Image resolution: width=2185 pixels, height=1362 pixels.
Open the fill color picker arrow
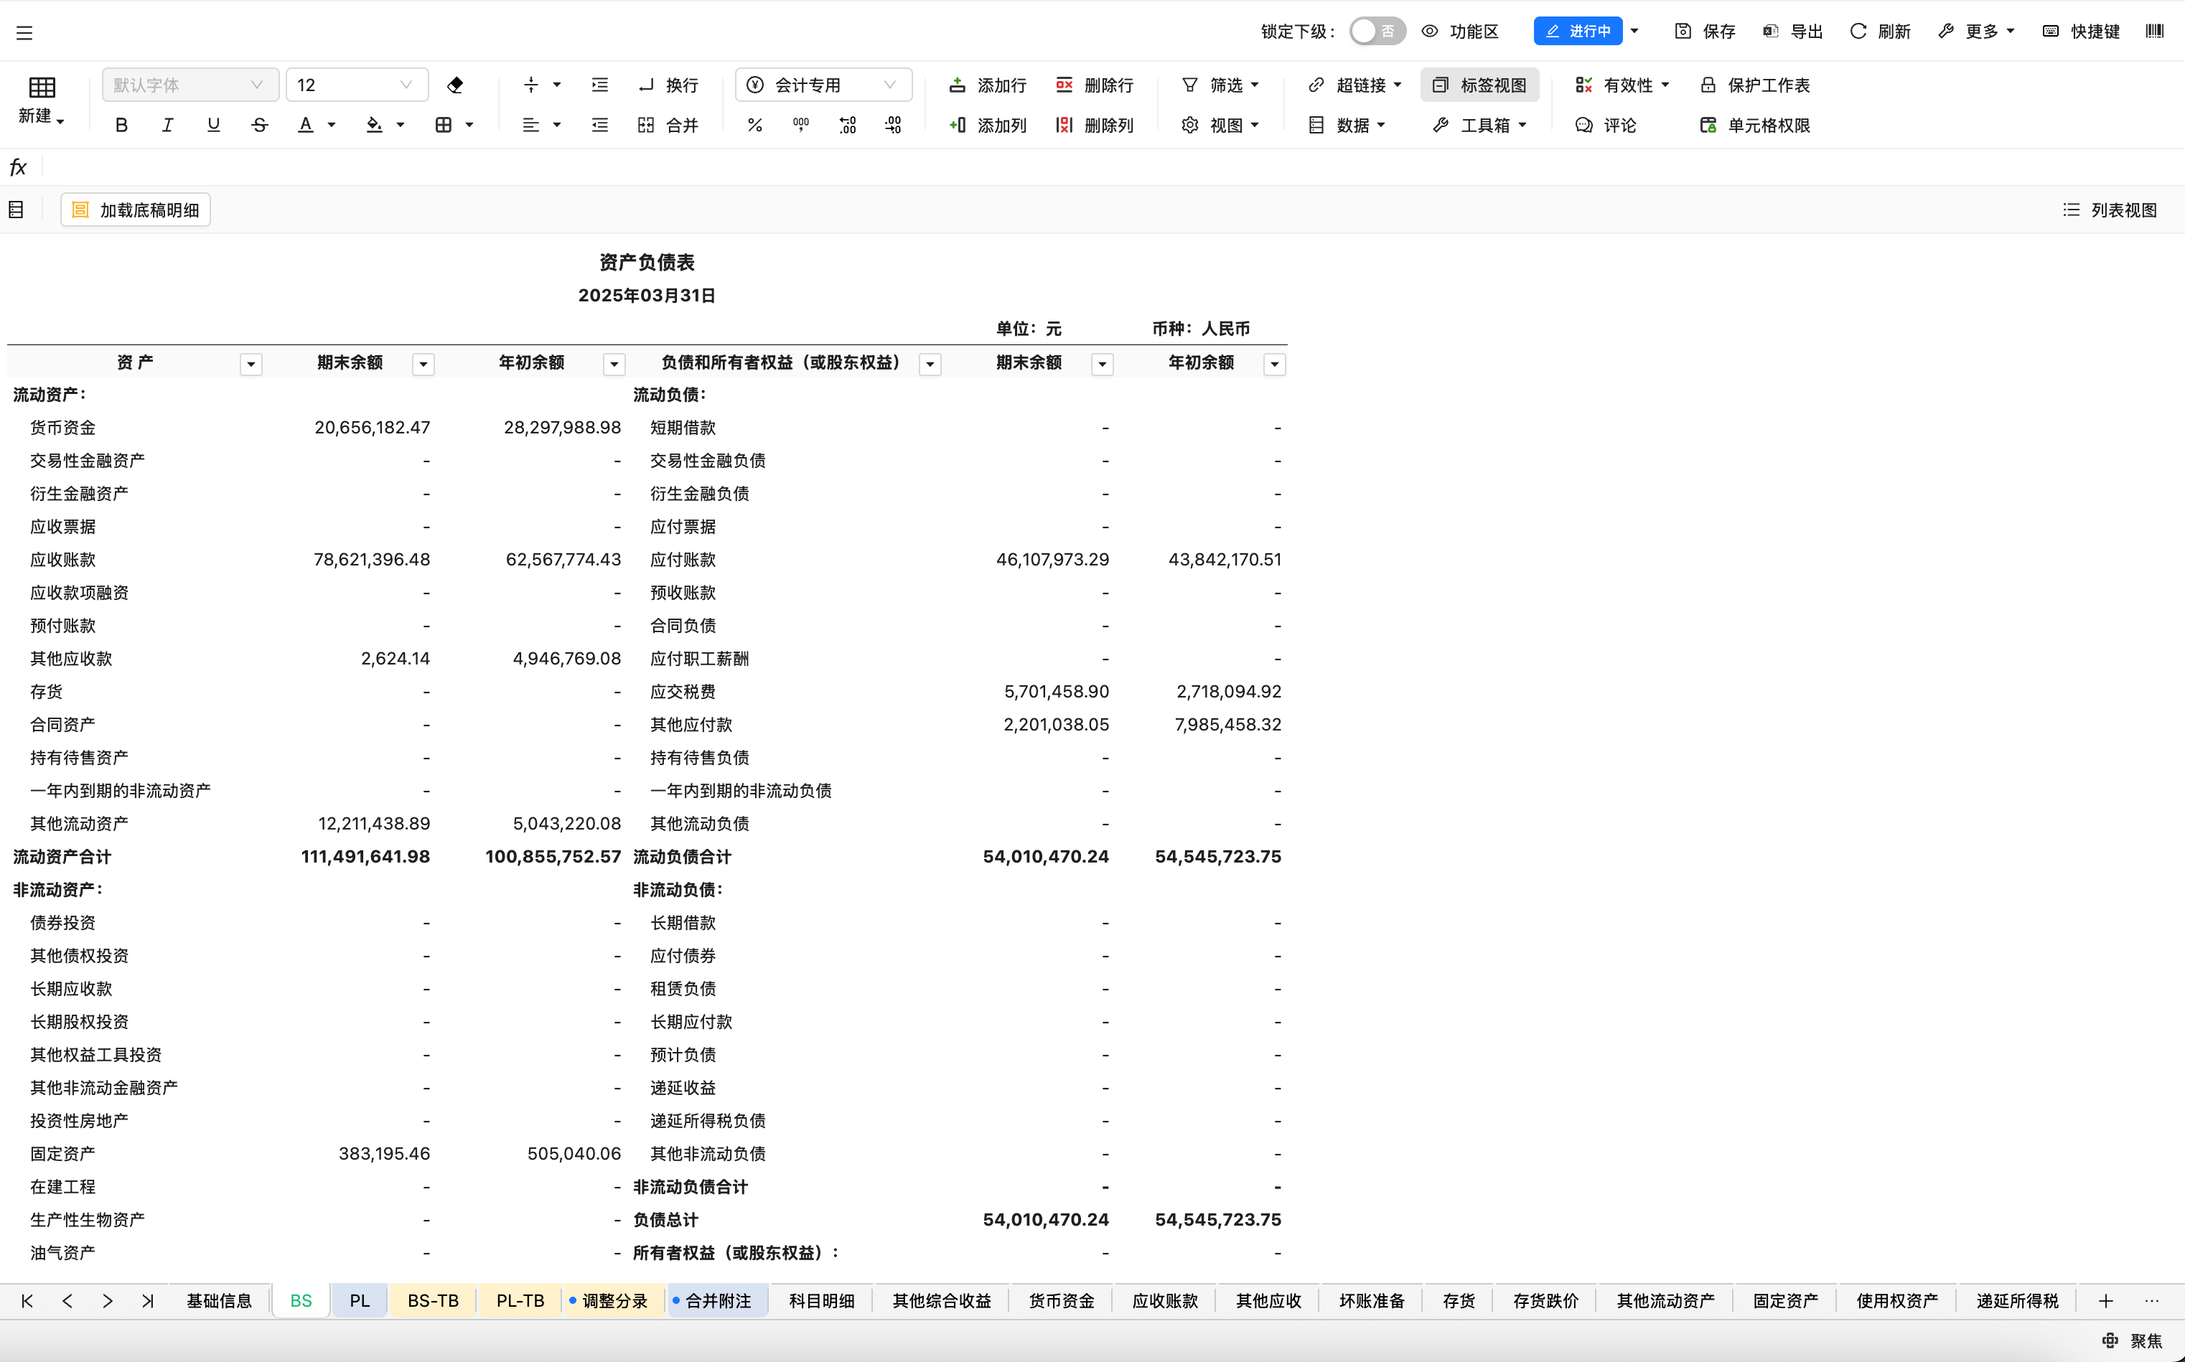point(400,125)
